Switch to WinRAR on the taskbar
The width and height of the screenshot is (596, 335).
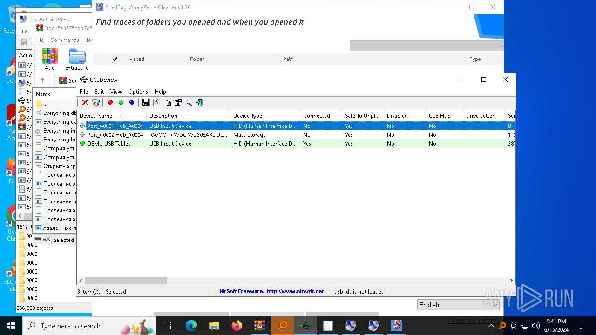(259, 326)
